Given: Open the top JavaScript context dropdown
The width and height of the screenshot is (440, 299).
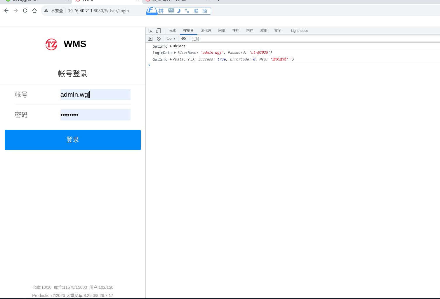Looking at the screenshot, I should [x=171, y=39].
